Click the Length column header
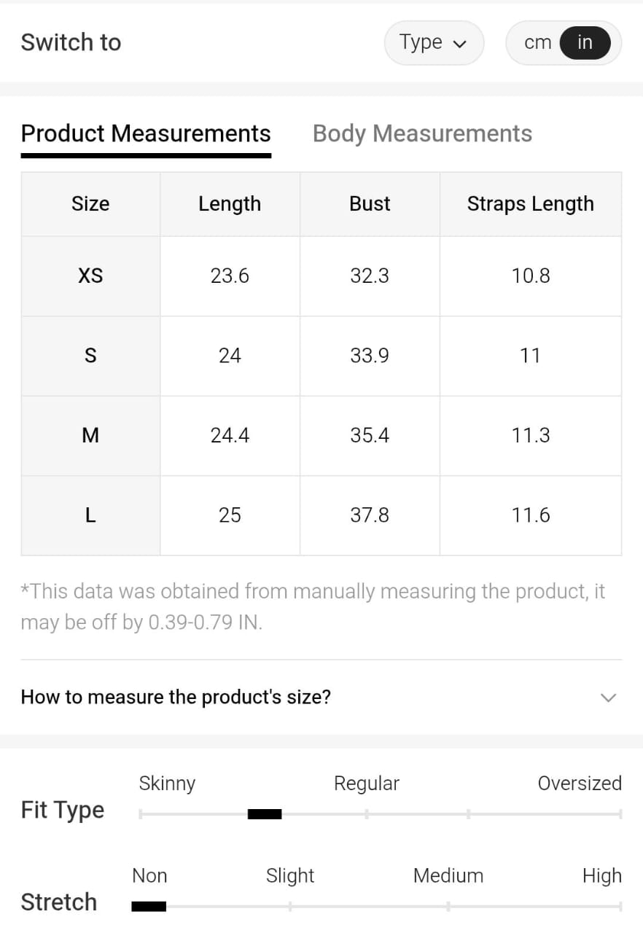Image resolution: width=643 pixels, height=933 pixels. point(230,204)
